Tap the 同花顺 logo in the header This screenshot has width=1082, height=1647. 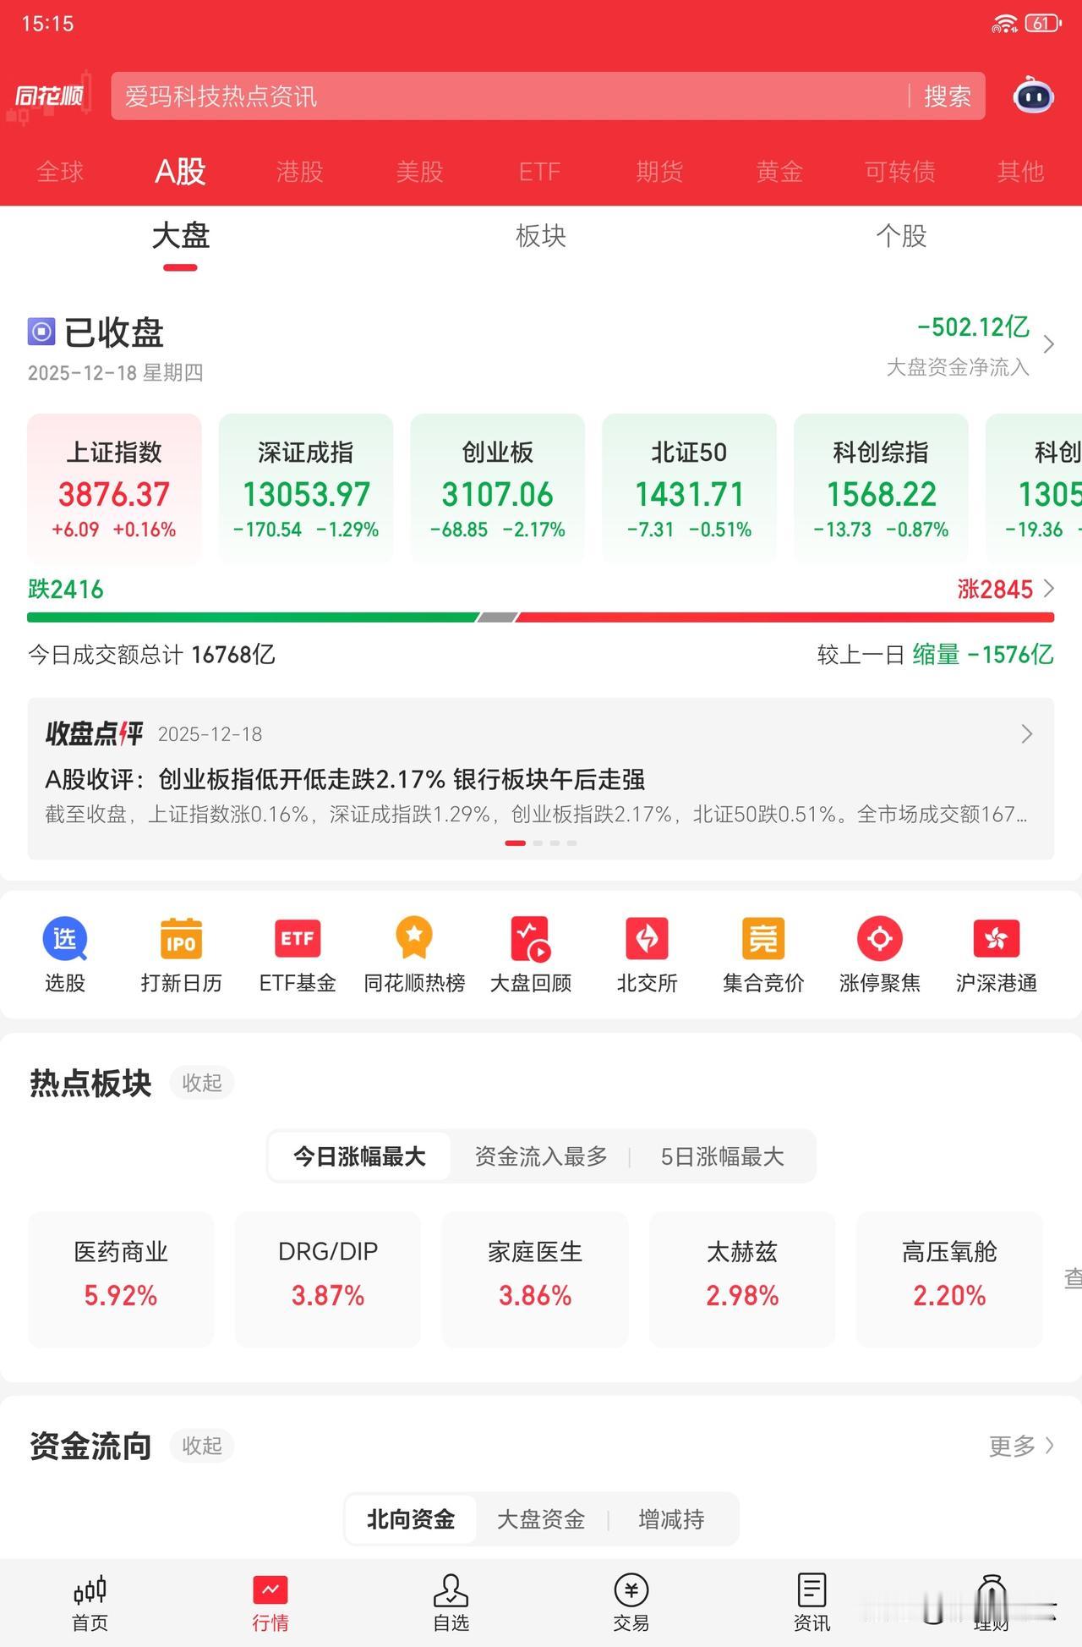coord(49,96)
